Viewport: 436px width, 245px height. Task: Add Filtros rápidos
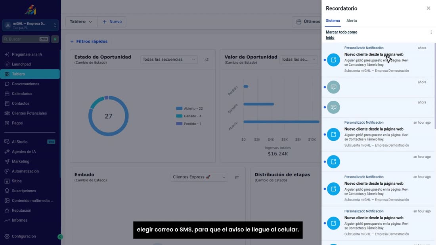89,42
